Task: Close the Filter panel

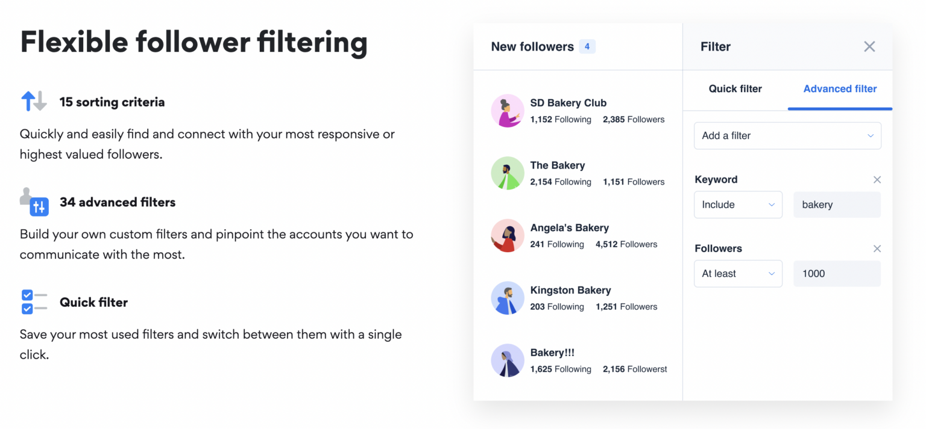Action: click(x=869, y=46)
